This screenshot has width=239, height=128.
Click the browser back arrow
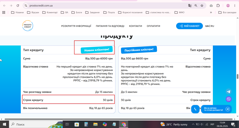point(4,6)
